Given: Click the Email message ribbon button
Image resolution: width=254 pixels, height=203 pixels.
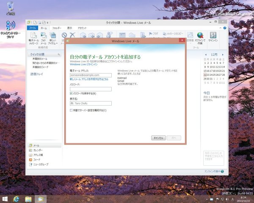Looking at the screenshot, I should [x=33, y=38].
